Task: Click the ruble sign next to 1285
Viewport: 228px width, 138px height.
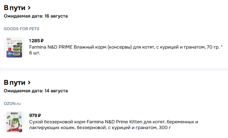Action: point(42,41)
